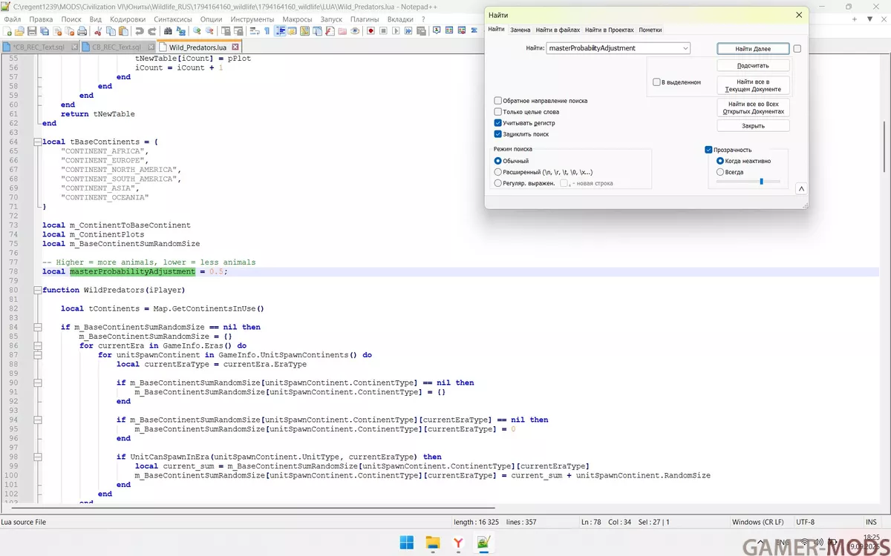The width and height of the screenshot is (891, 556).
Task: Click the Replace toolbar icon
Action: coord(180,31)
